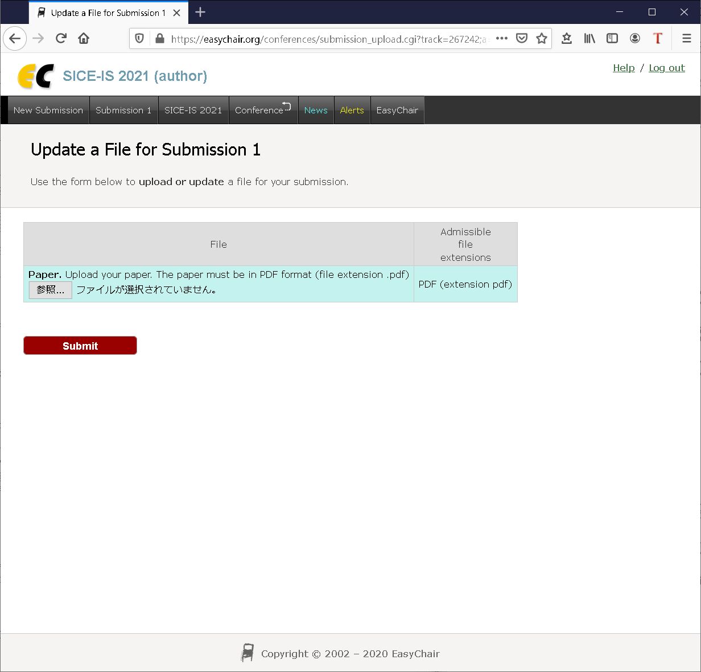Click the tracking protection shield icon
Viewport: 701px width, 672px height.
139,39
